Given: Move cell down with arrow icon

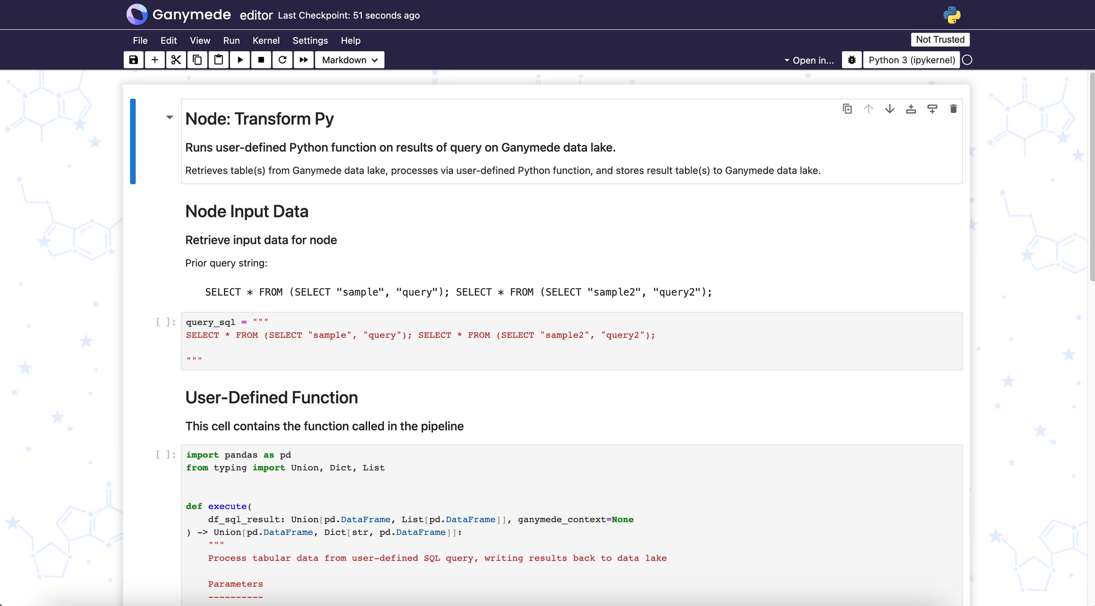Looking at the screenshot, I should 890,109.
